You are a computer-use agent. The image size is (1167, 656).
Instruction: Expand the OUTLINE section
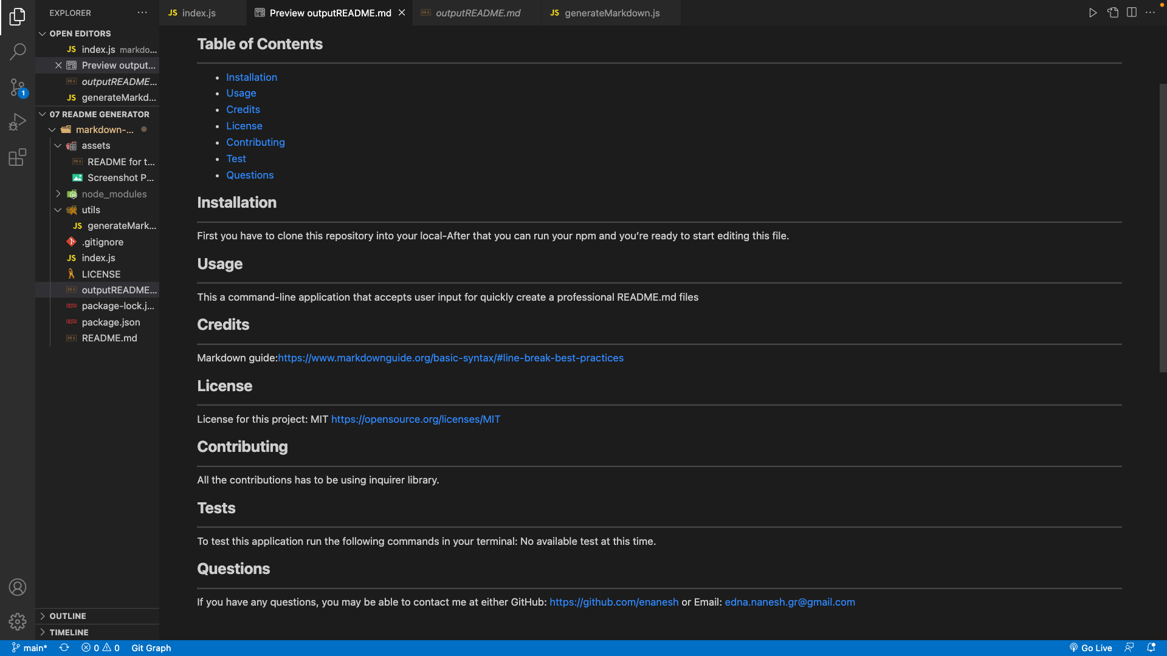(x=67, y=616)
